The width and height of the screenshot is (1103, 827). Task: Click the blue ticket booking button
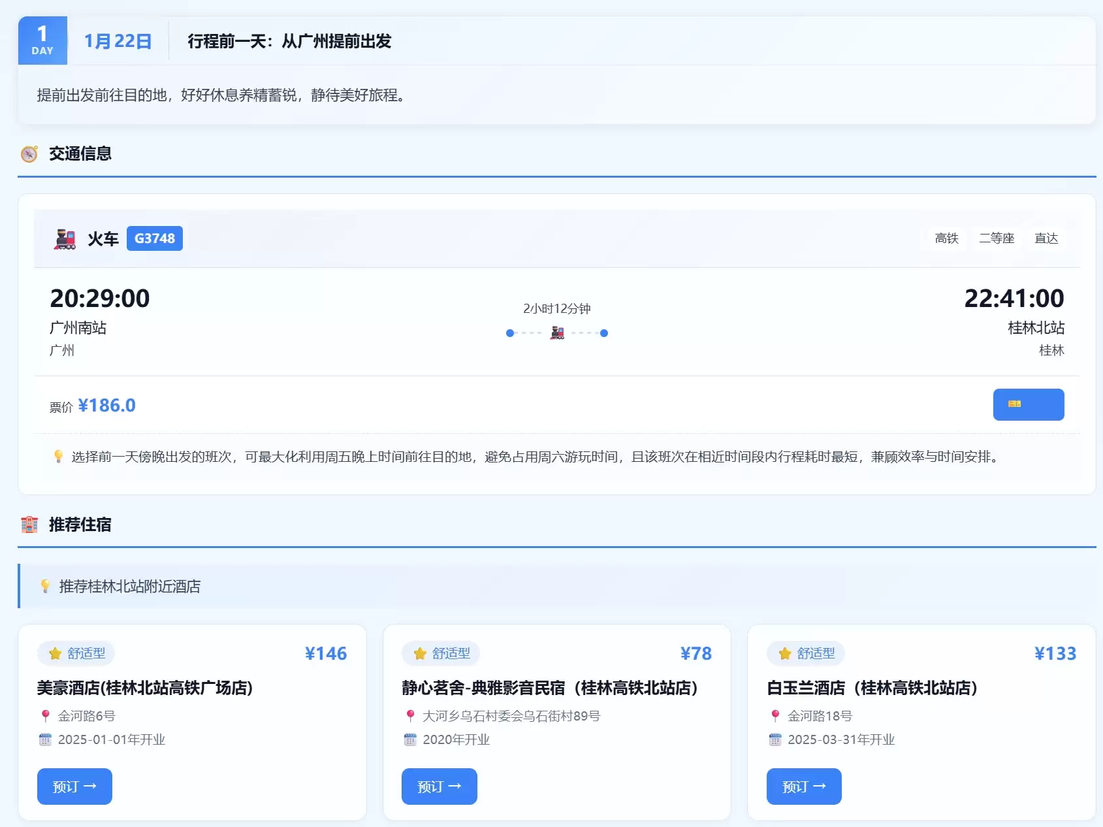coord(1028,404)
